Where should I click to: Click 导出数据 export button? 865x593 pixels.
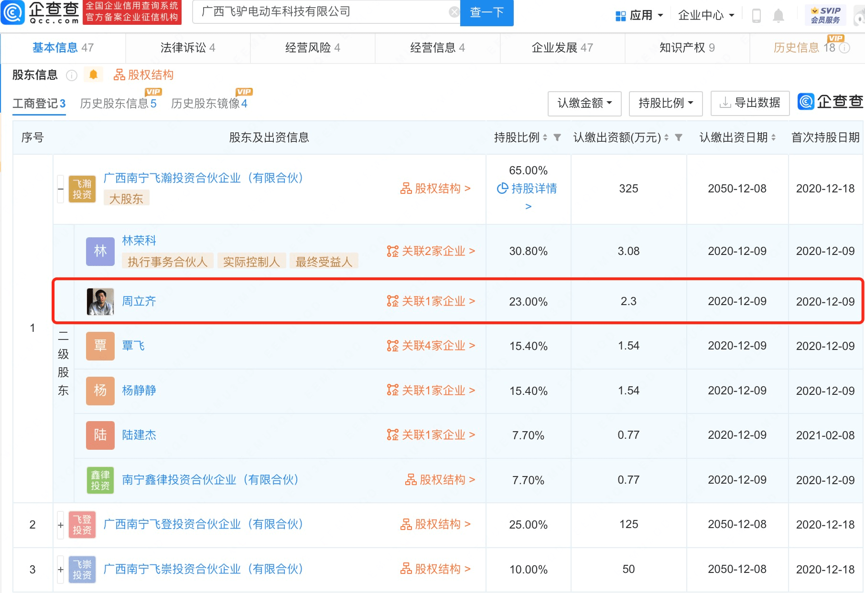tap(750, 103)
